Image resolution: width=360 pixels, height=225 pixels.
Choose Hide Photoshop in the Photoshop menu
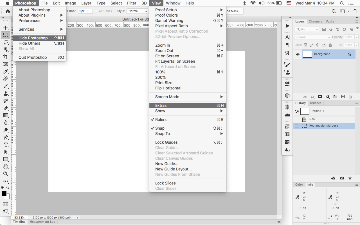tap(40, 38)
